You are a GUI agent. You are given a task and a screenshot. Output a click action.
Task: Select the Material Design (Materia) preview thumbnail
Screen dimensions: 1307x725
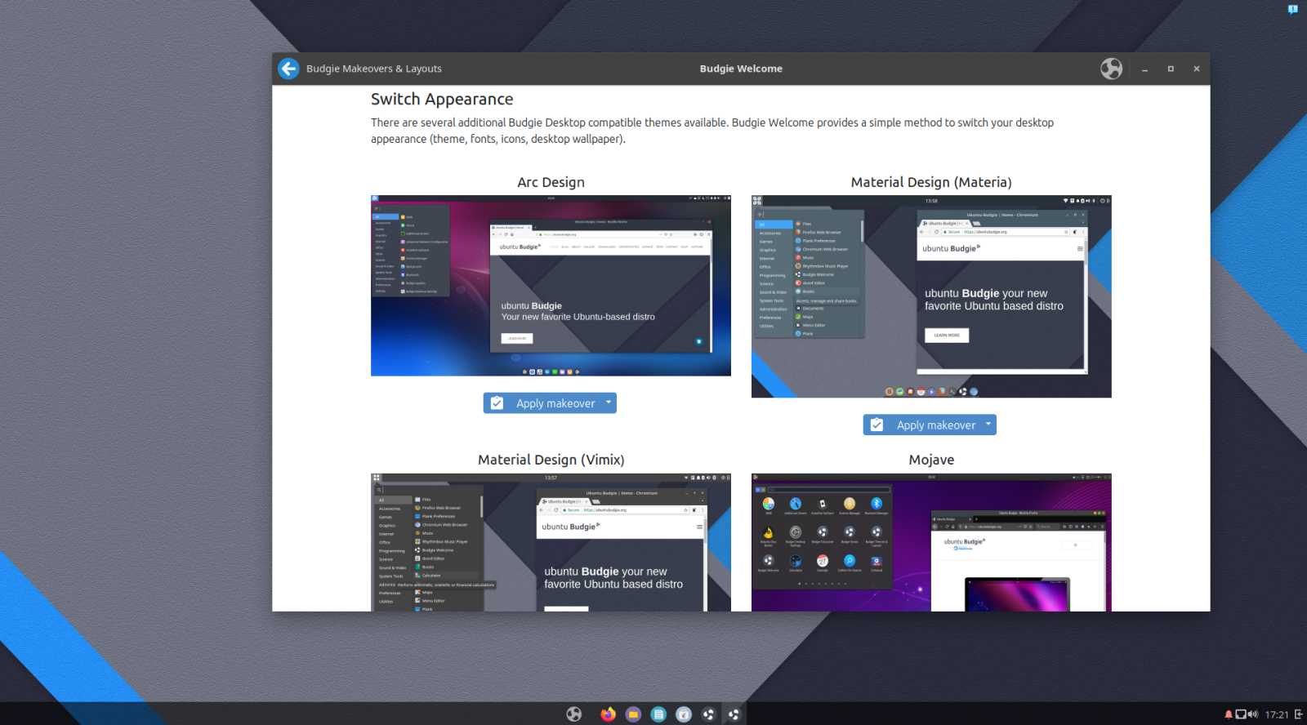pyautogui.click(x=931, y=296)
